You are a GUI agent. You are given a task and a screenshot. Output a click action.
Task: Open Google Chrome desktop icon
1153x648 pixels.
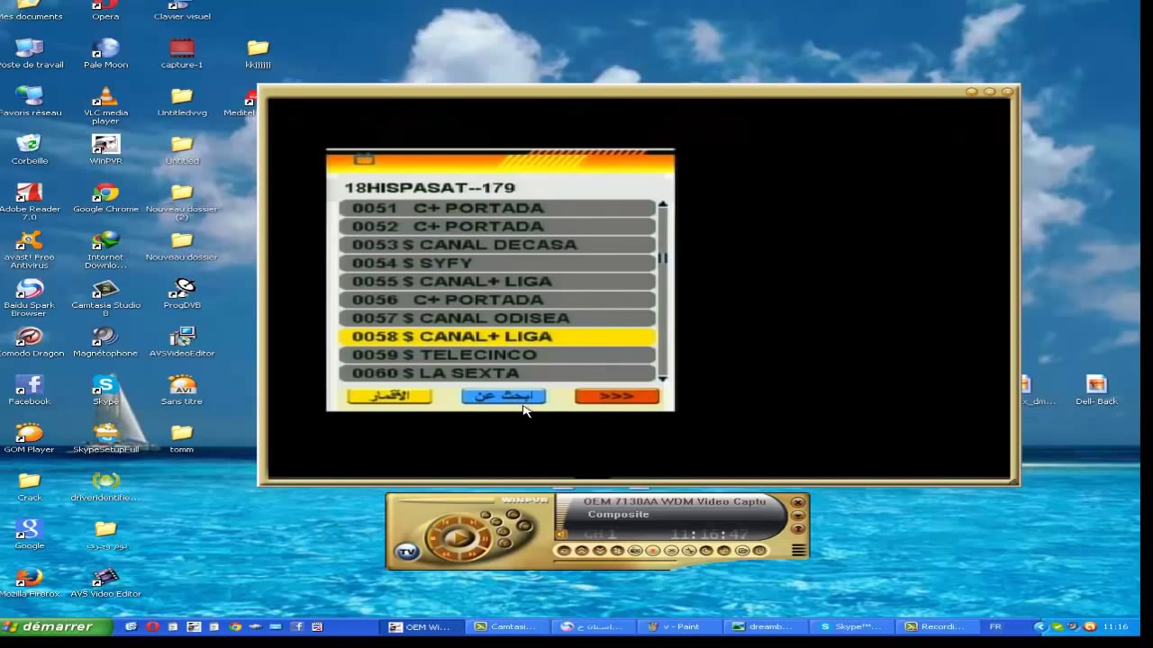[x=105, y=198]
